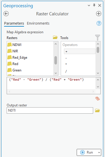Viewport: 105px width, 157px height.
Task: Pin the Geoprocessing pane
Action: click(x=94, y=5)
